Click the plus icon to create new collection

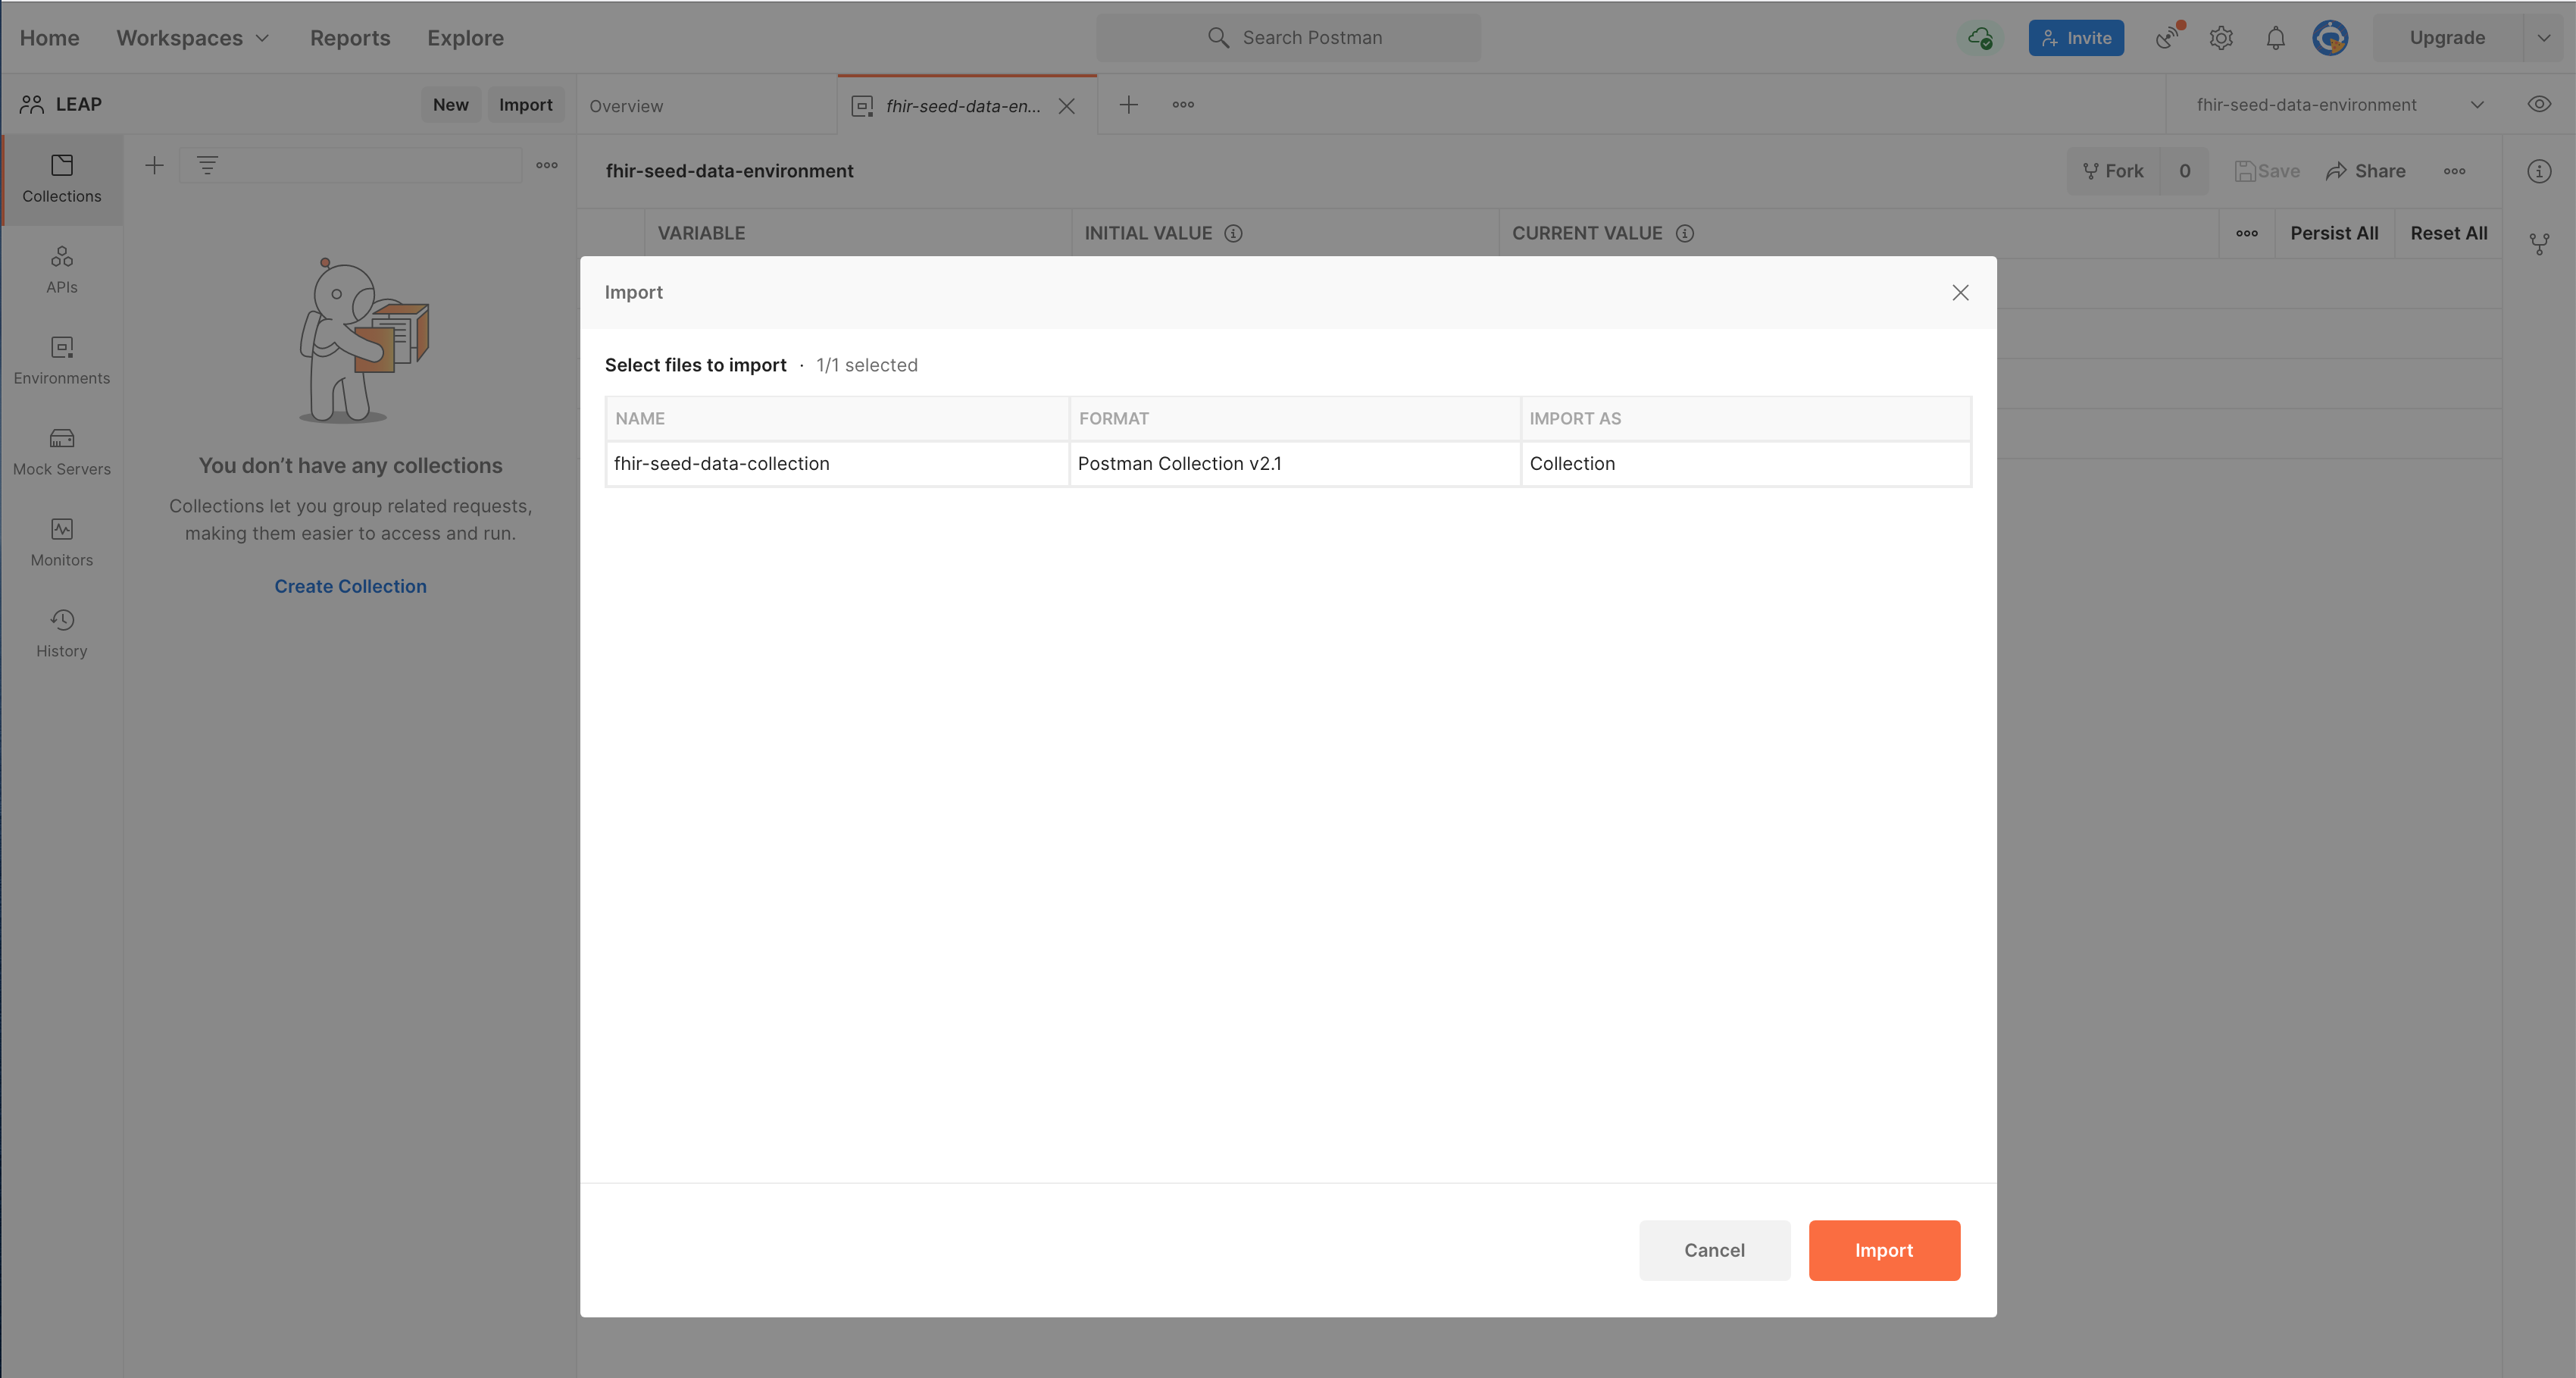154,165
